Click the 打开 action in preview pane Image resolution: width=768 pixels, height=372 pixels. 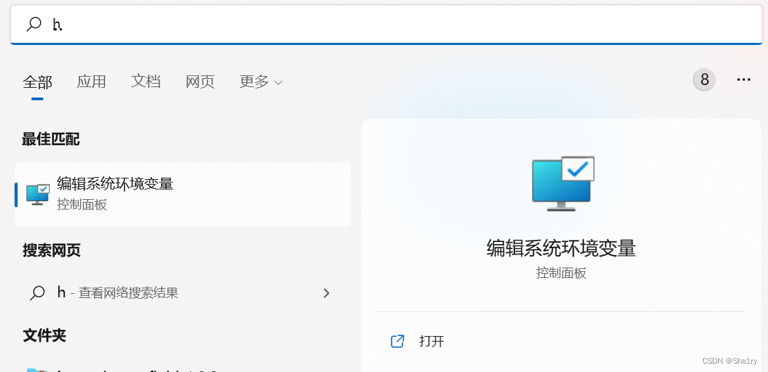tap(431, 341)
